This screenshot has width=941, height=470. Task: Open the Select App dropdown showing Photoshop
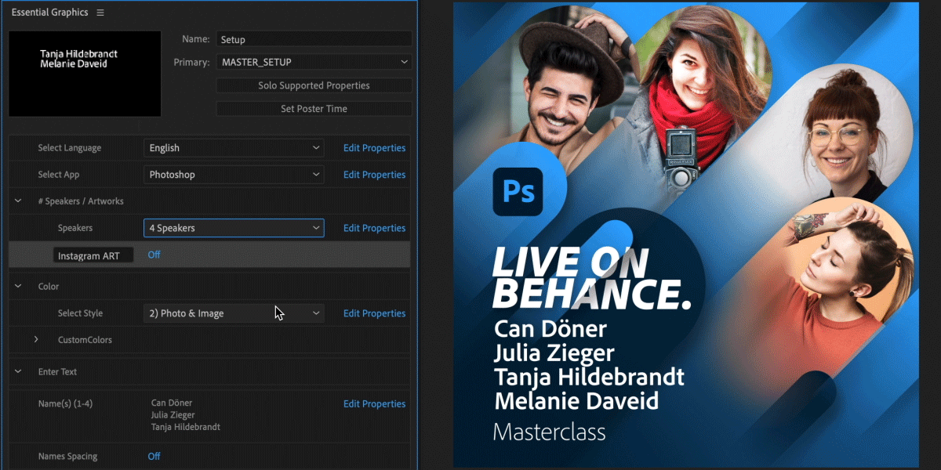pos(234,175)
